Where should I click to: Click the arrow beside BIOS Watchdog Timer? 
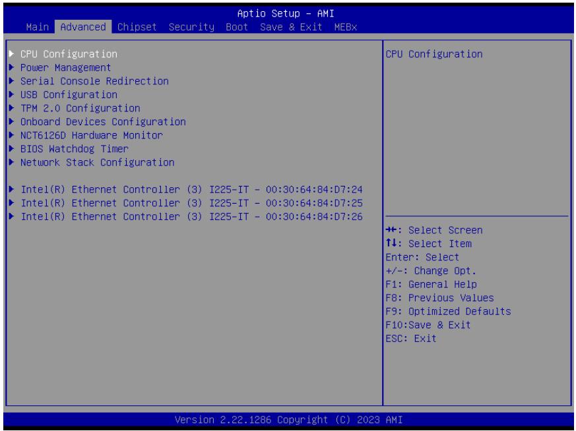(12, 148)
